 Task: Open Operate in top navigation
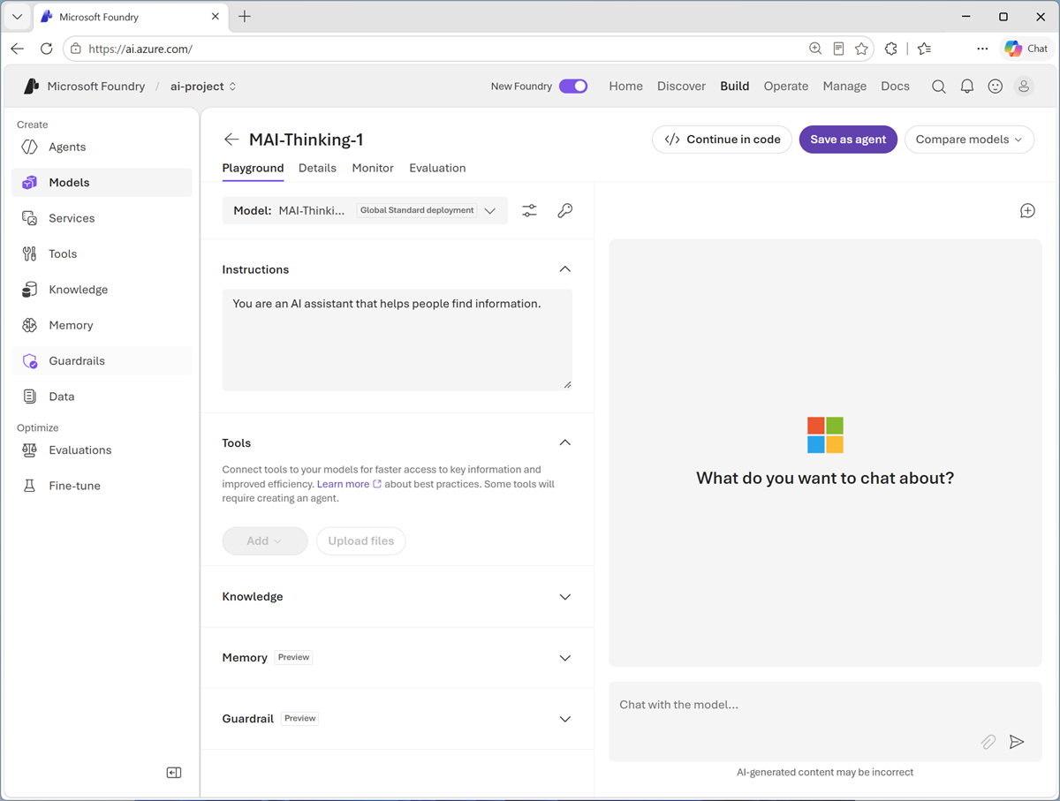pyautogui.click(x=786, y=87)
